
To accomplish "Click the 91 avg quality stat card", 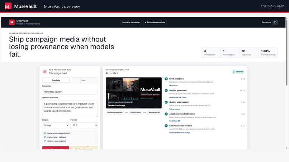I will click(x=249, y=53).
